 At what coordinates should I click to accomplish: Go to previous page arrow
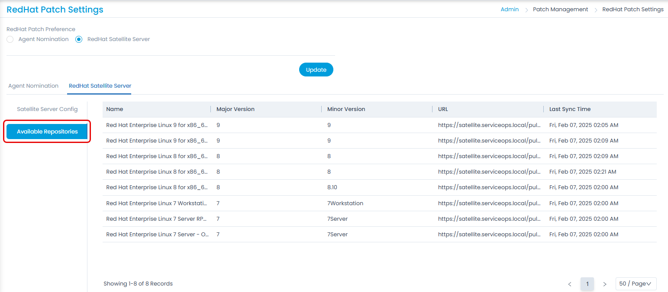[570, 284]
